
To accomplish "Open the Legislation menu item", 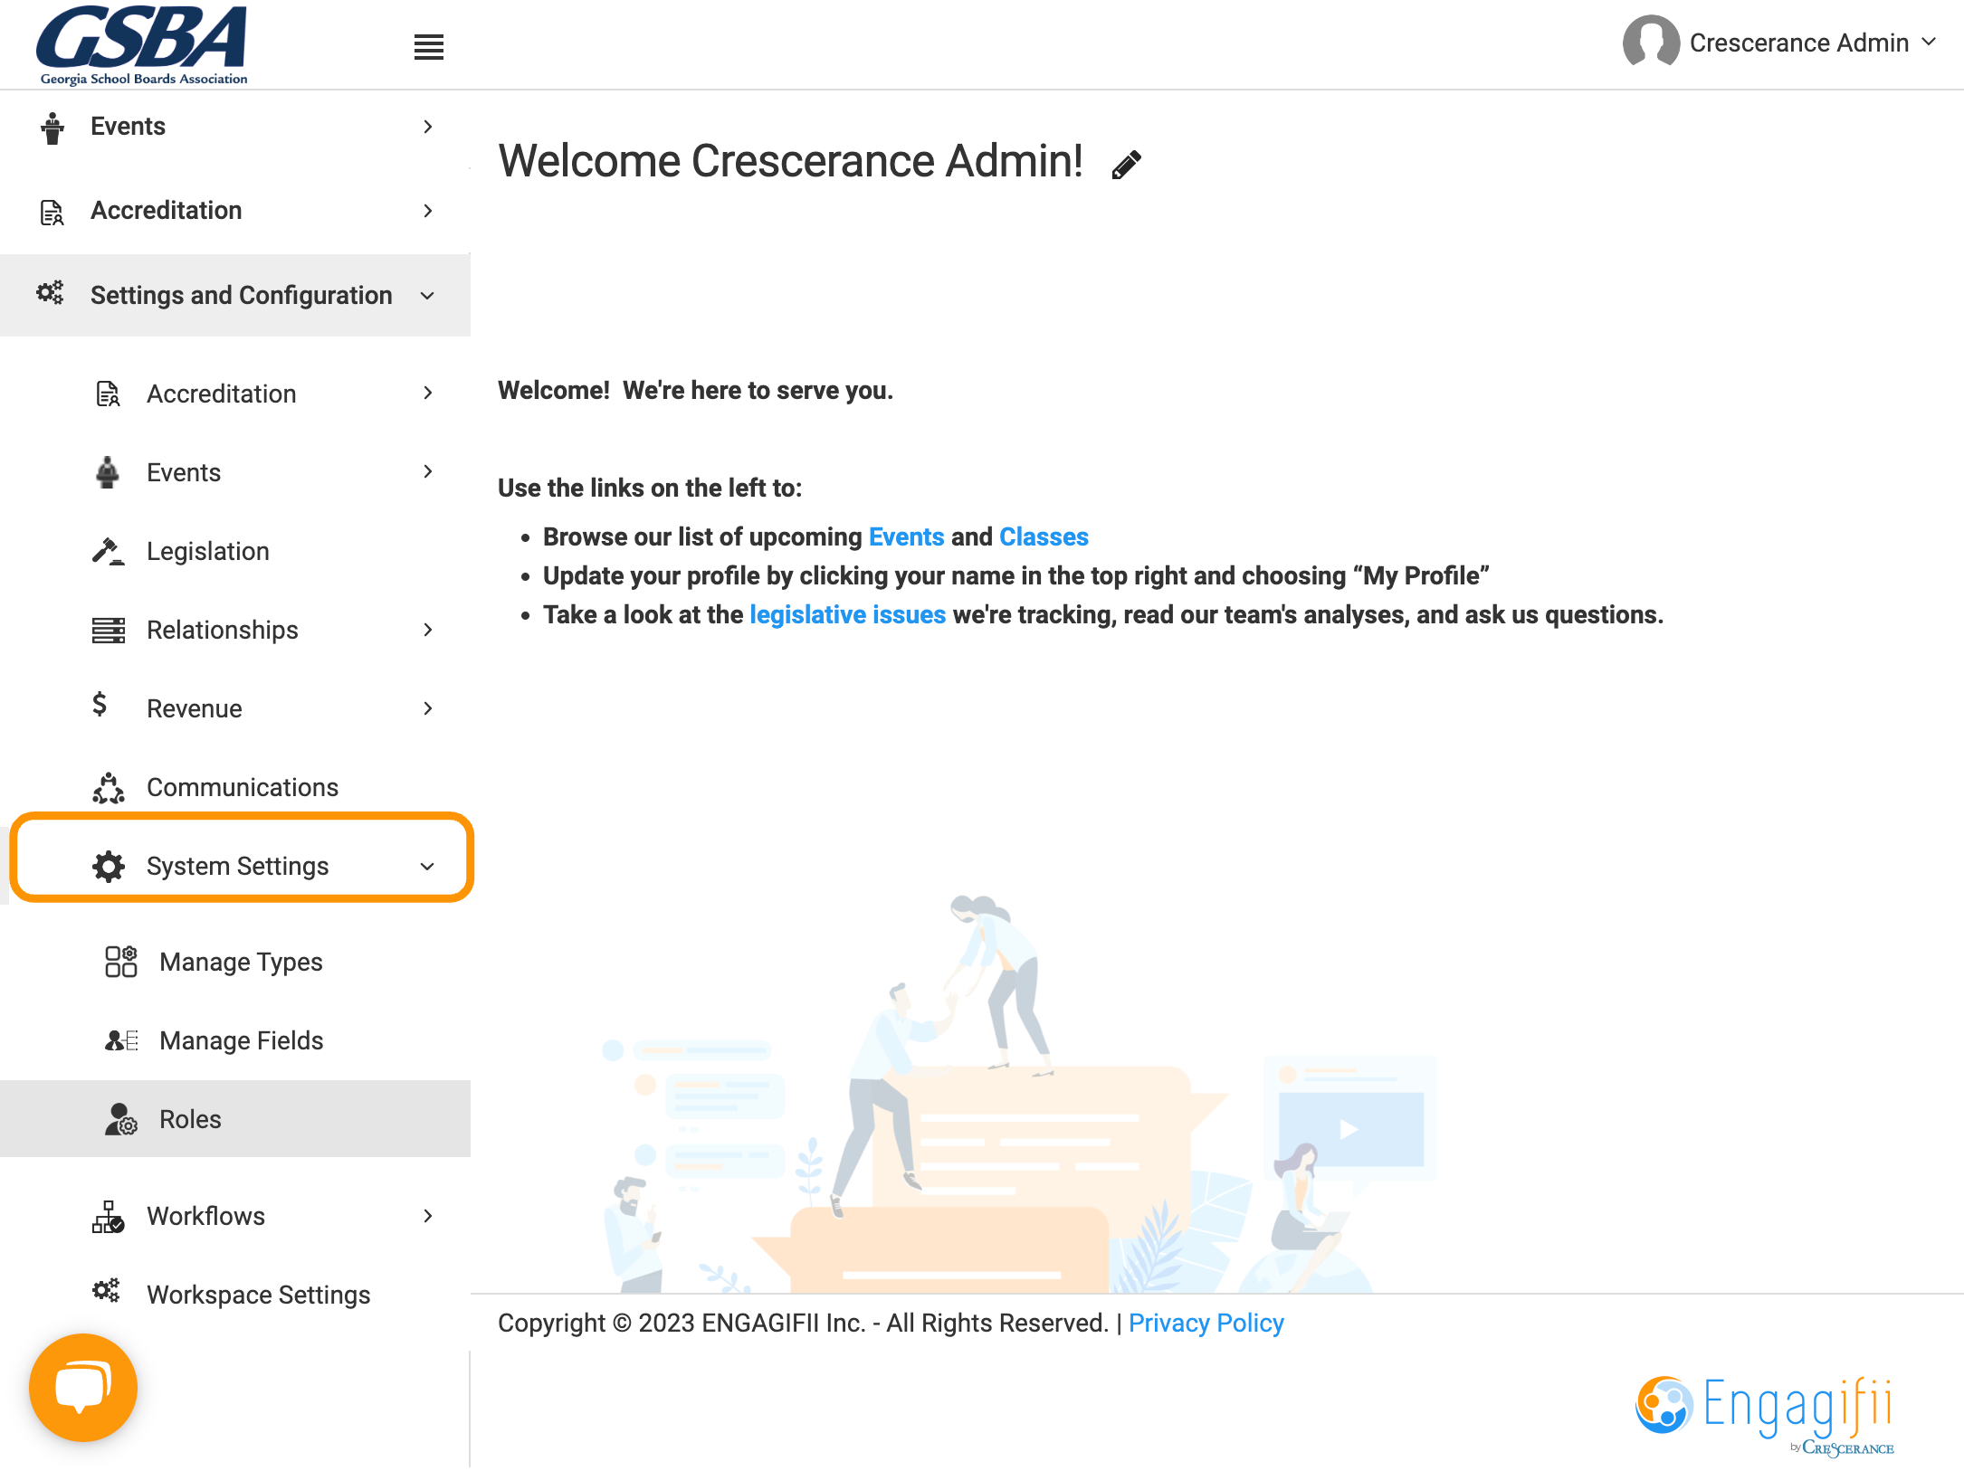I will (235, 551).
